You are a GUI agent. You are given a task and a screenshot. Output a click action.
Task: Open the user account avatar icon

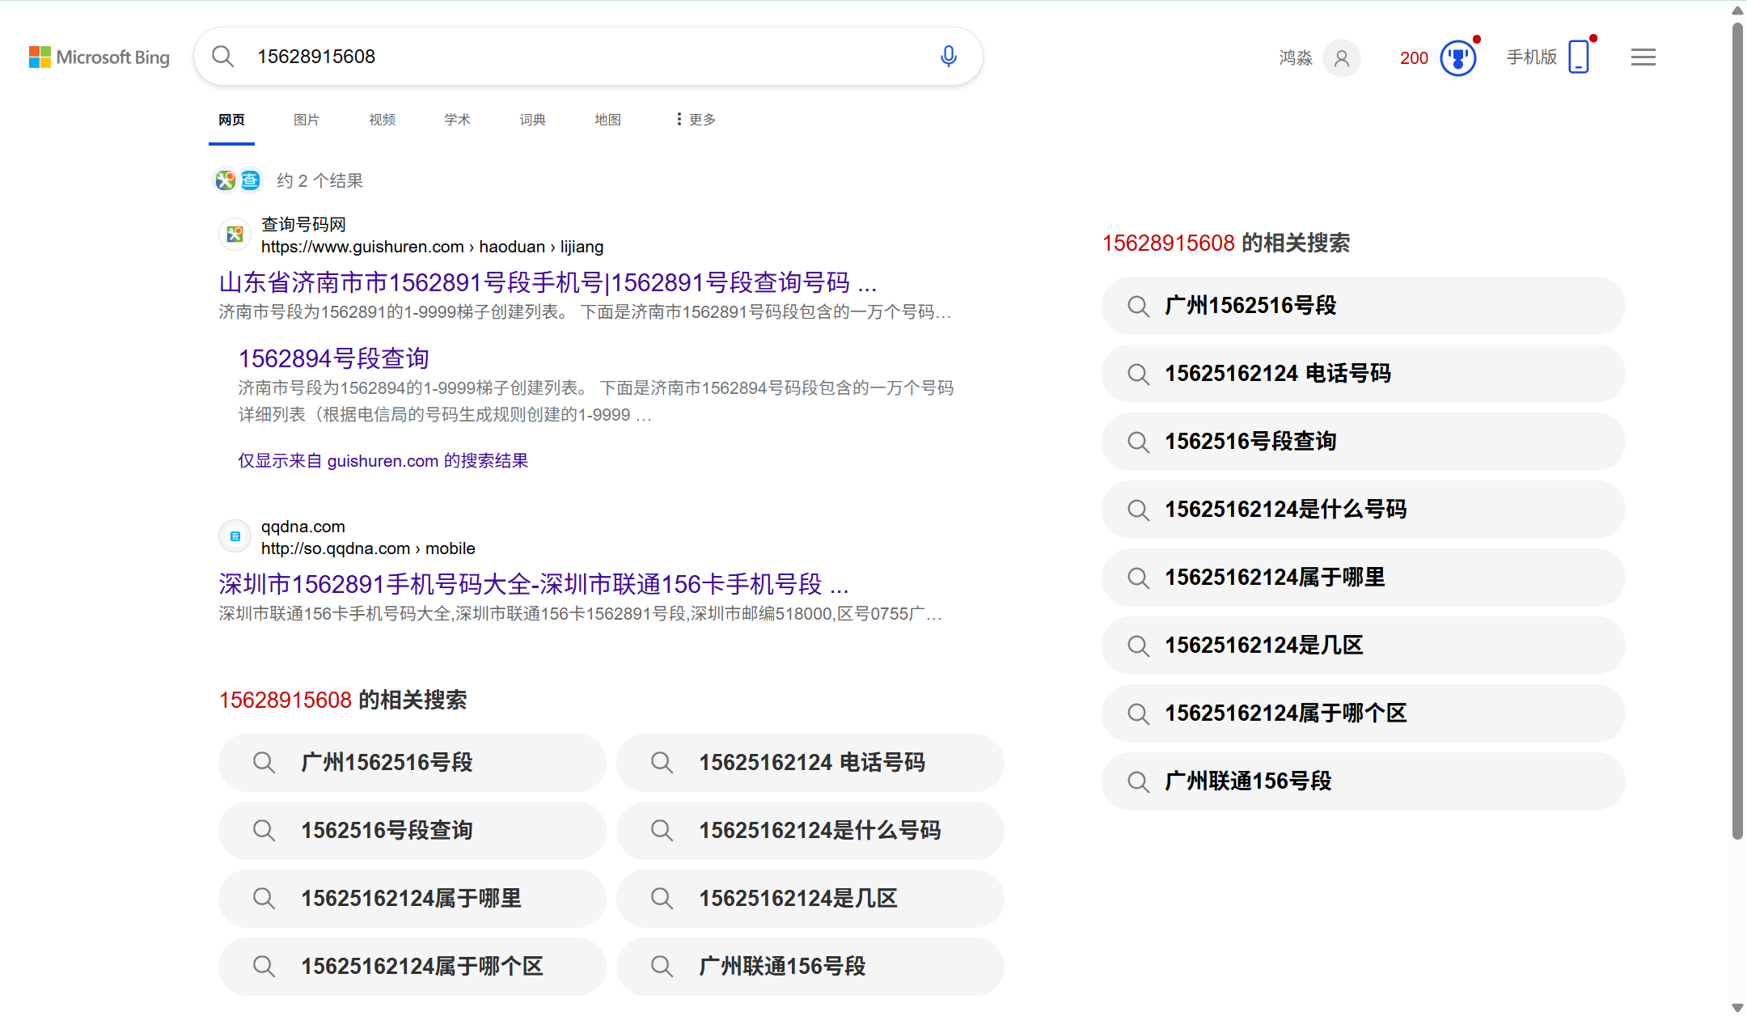tap(1342, 58)
